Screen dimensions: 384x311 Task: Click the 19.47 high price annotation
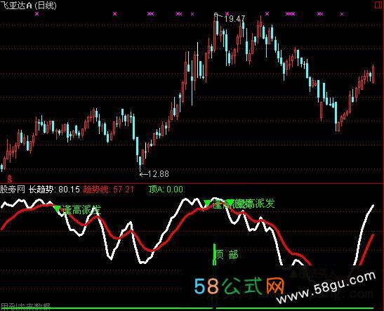(234, 19)
